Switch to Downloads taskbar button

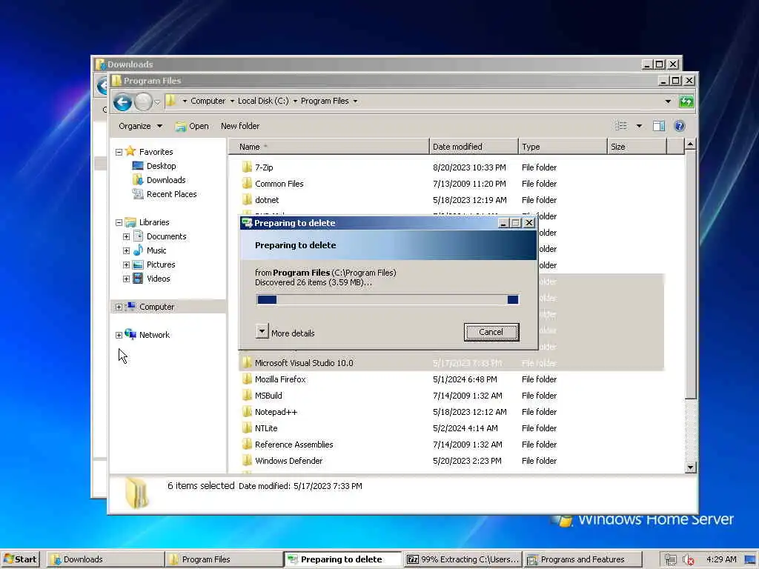pos(104,559)
